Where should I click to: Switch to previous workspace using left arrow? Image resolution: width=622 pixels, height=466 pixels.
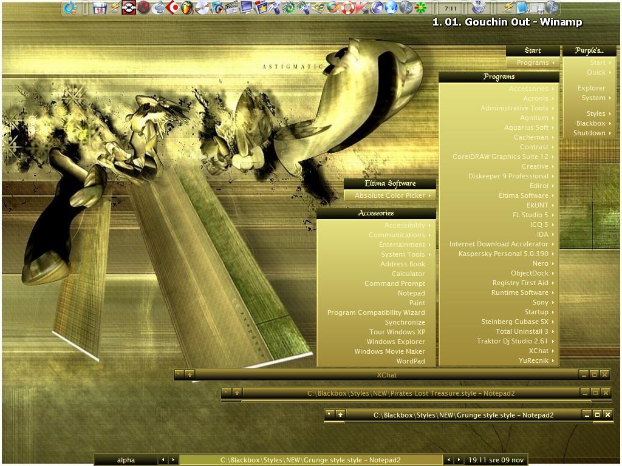click(x=163, y=460)
